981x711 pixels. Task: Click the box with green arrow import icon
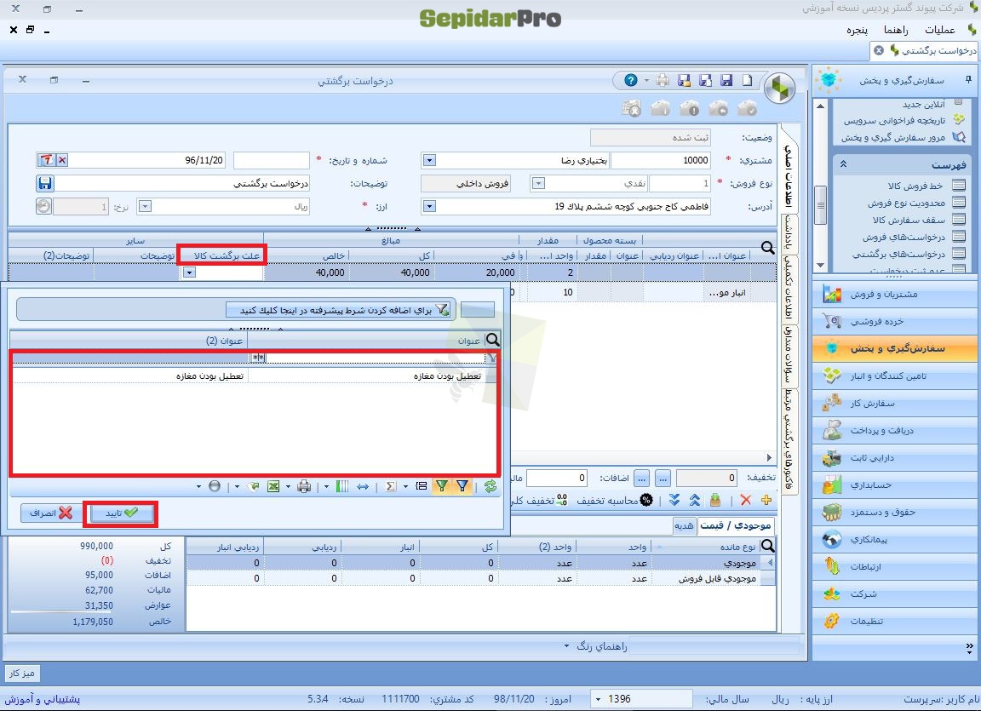pyautogui.click(x=715, y=500)
